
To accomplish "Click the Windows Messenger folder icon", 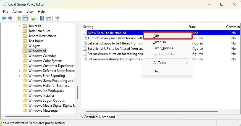I will click(x=25, y=111).
